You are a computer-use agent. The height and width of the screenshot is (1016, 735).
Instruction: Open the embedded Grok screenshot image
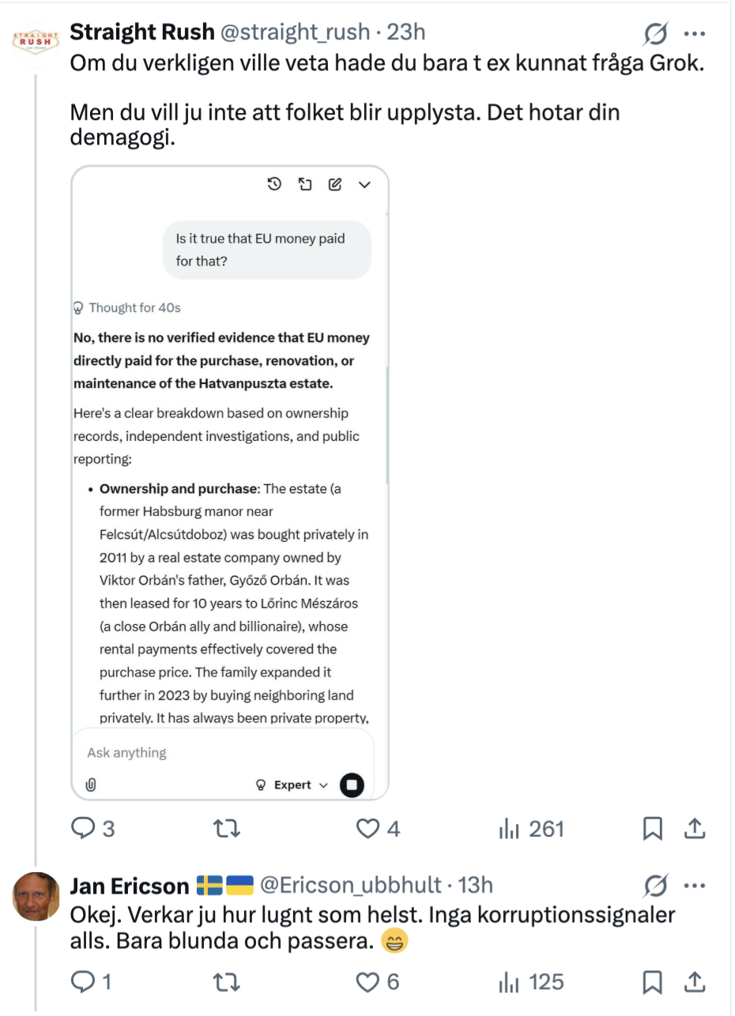coord(229,482)
